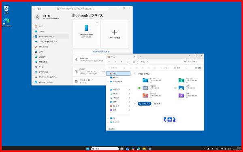Click the Copy icon in Explorer toolbar
243x152 pixels.
(x=130, y=68)
